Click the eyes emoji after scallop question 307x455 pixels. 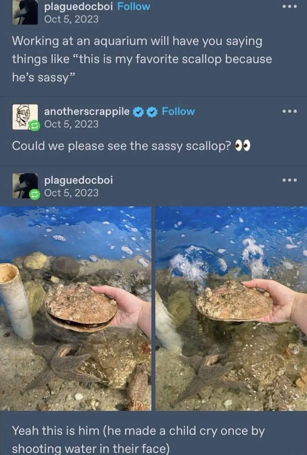coord(242,146)
